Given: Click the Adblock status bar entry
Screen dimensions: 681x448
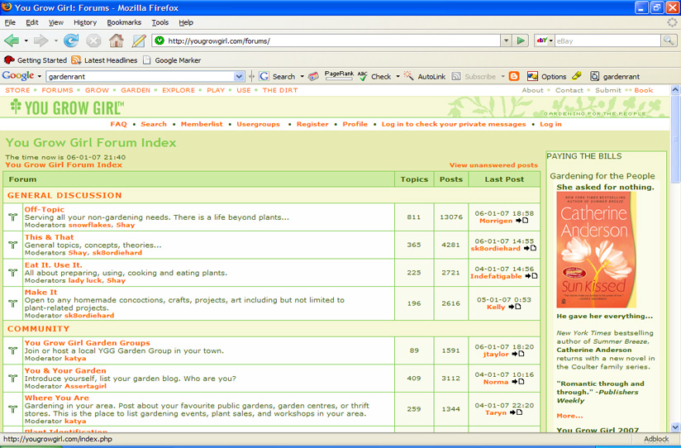Looking at the screenshot, I should (656, 439).
